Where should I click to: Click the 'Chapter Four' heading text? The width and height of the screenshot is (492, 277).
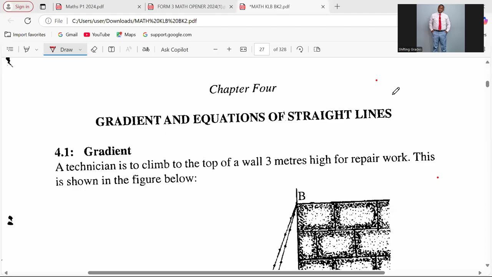pyautogui.click(x=243, y=89)
